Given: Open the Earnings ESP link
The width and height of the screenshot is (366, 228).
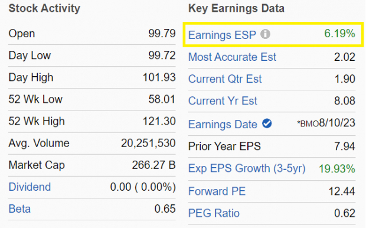Looking at the screenshot, I should [222, 35].
